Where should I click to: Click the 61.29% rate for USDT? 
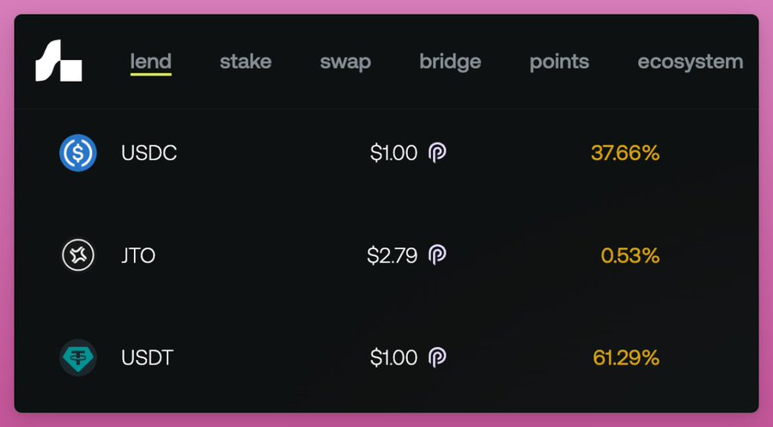click(x=625, y=357)
